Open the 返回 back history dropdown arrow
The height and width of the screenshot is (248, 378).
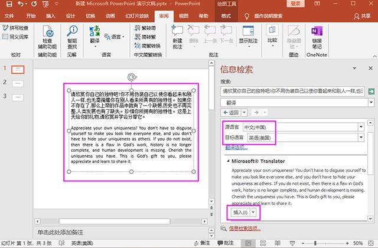(244, 112)
